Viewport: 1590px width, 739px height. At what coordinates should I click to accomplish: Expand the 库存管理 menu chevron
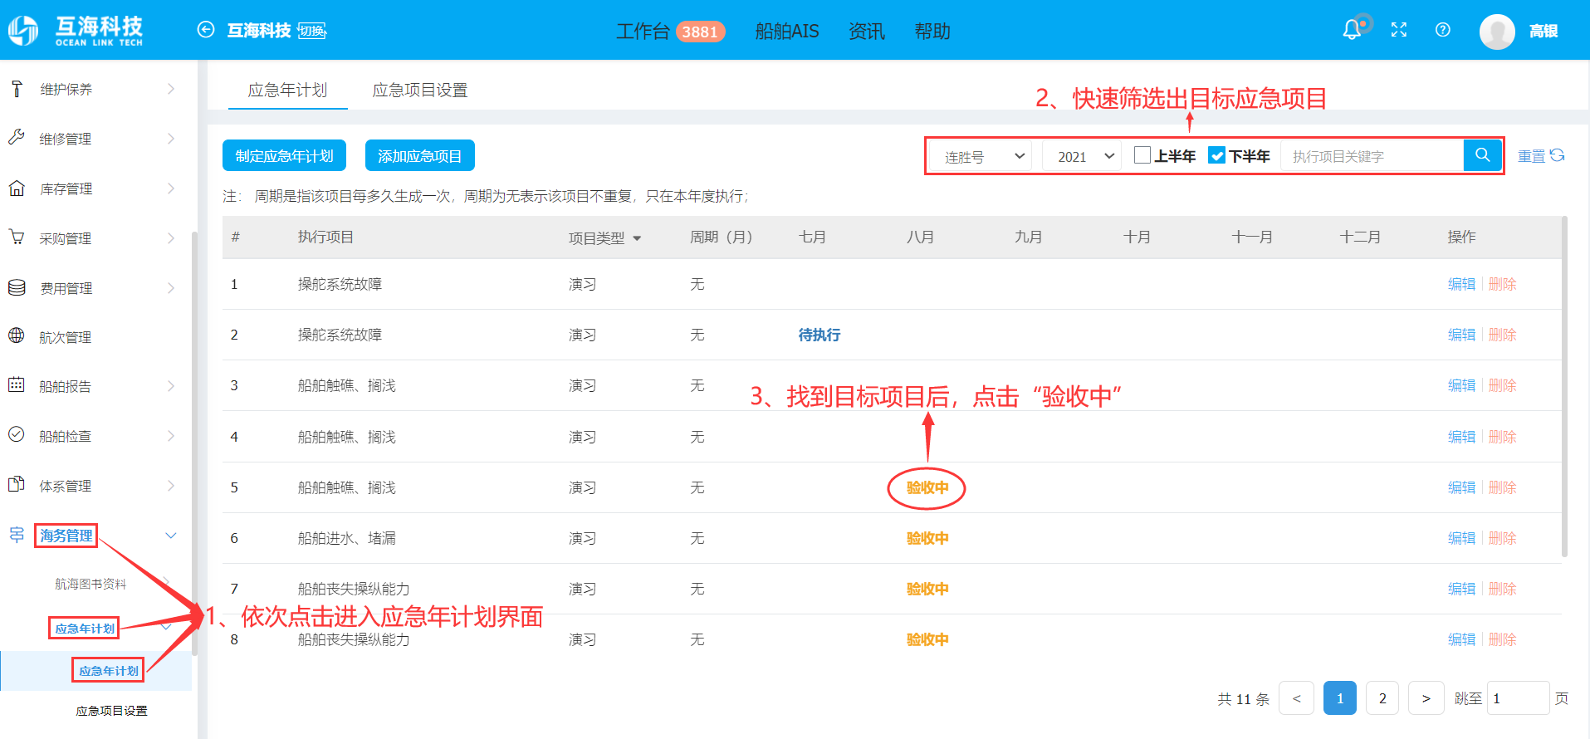[171, 188]
